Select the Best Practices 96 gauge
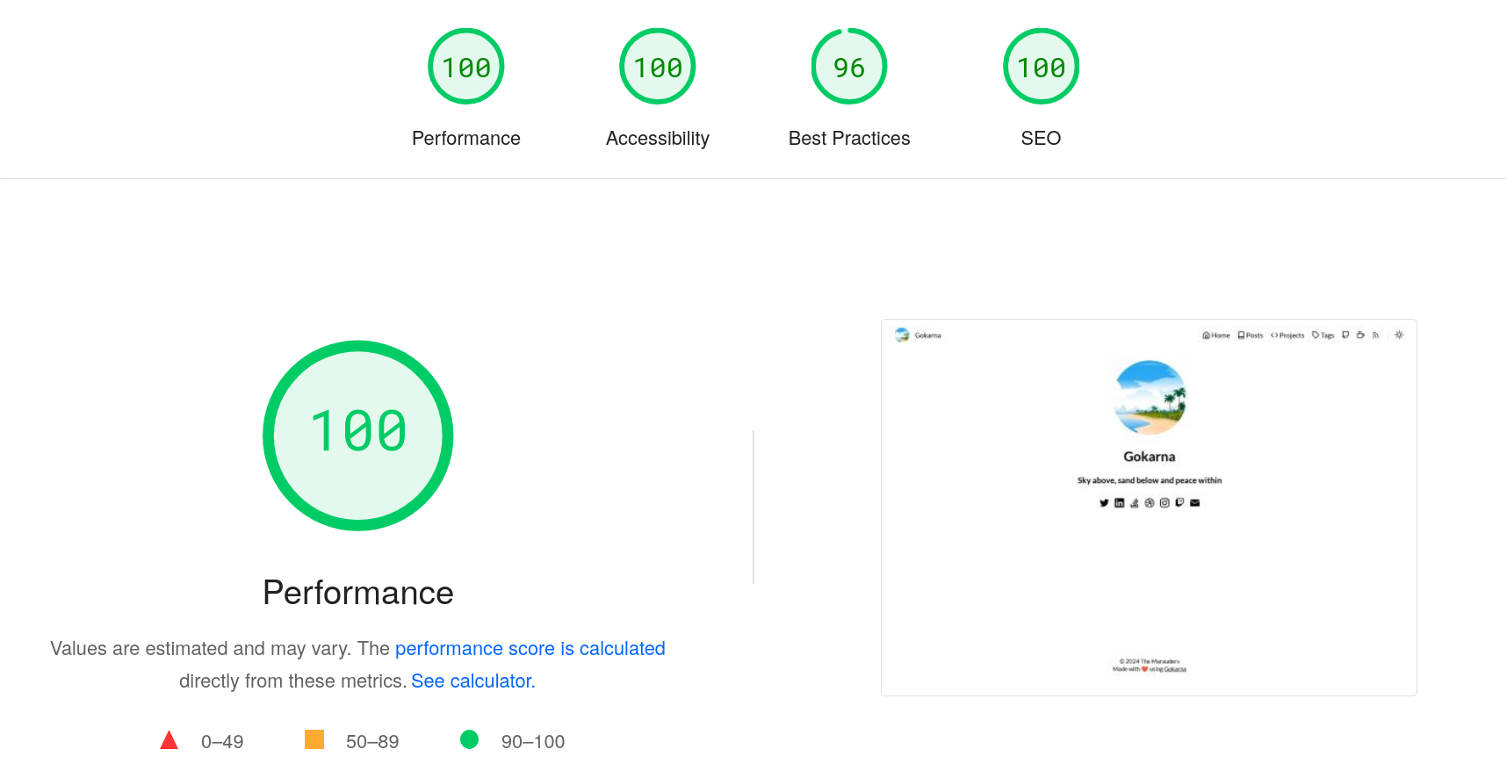 point(848,67)
